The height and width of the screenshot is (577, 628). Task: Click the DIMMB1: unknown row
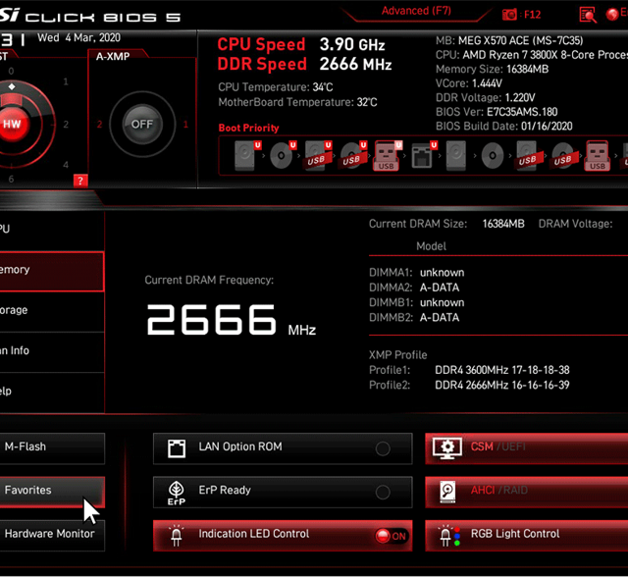click(x=416, y=302)
